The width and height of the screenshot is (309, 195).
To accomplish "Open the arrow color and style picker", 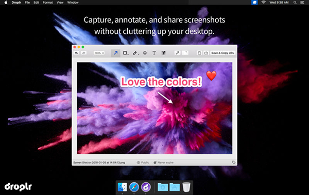I will 177,53.
